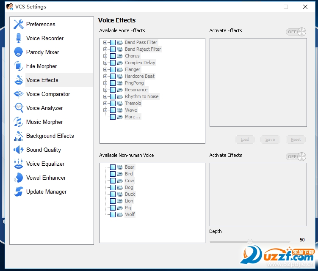Select the PingPong effect label
The image size is (318, 271).
coord(134,83)
